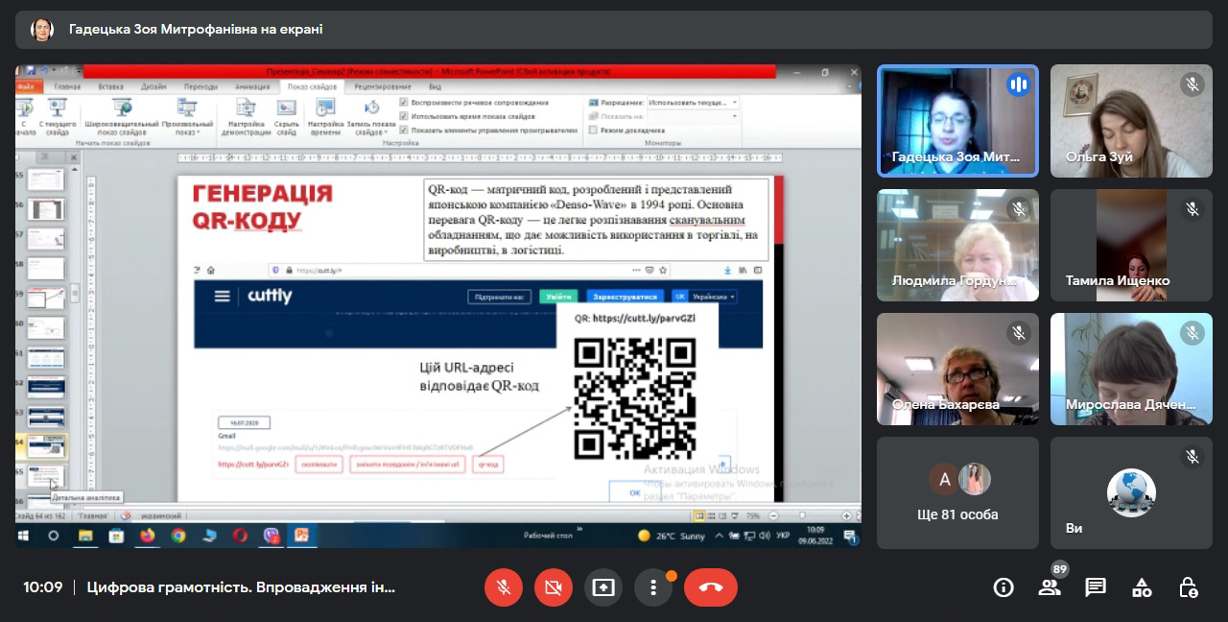Click the 'Настройка времени' ribbon icon
The image size is (1228, 622).
(325, 117)
